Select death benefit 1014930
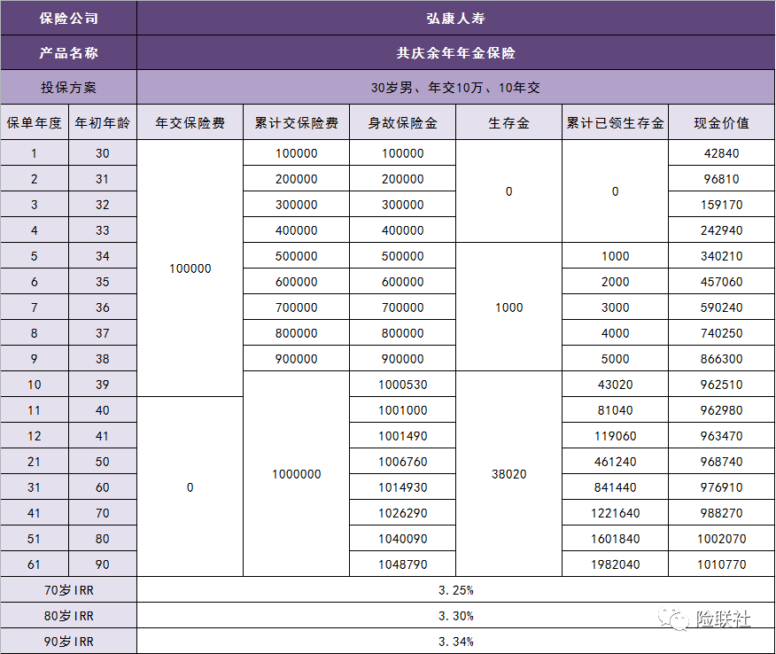 tap(402, 487)
